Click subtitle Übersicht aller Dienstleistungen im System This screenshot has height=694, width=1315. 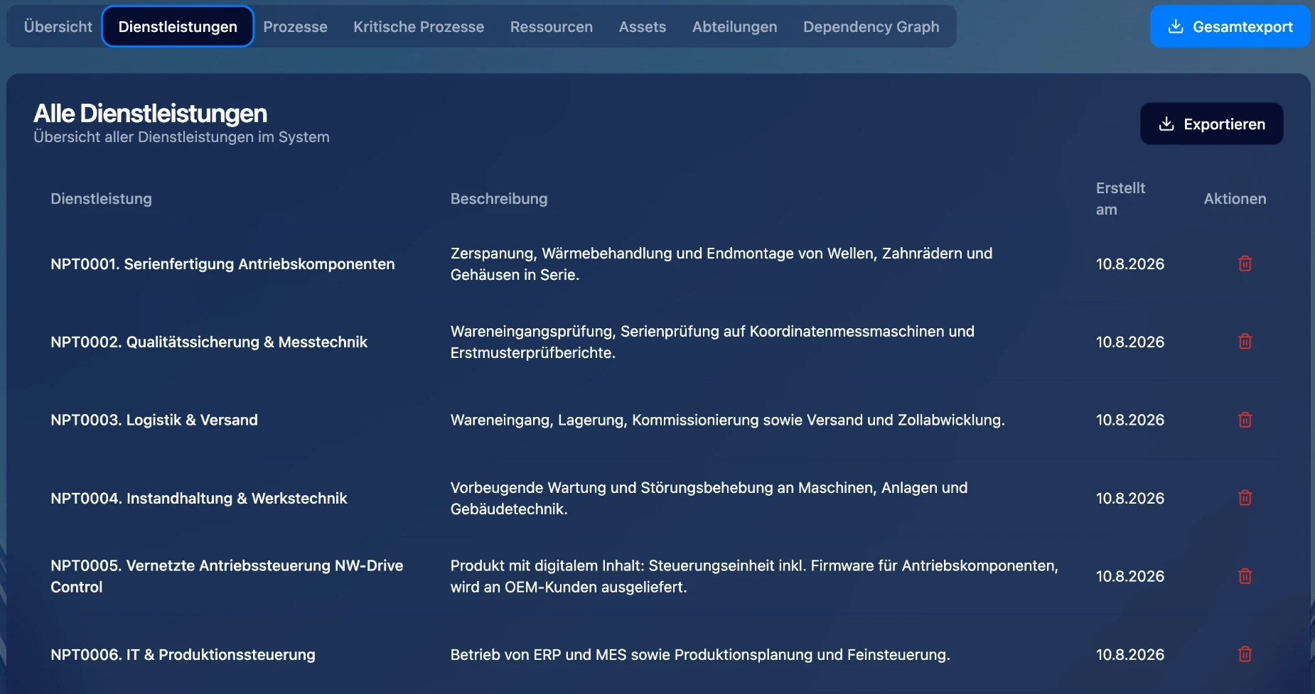coord(181,137)
